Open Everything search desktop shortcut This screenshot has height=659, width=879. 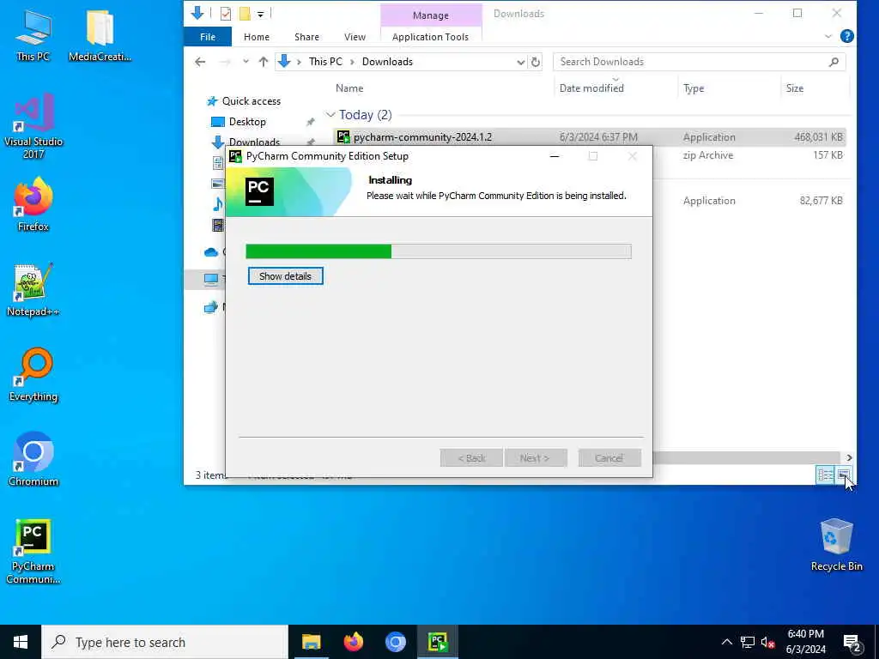tap(33, 375)
